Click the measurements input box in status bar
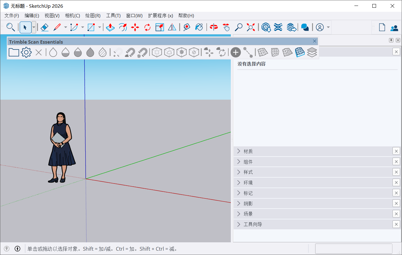The image size is (402, 255). point(353,249)
